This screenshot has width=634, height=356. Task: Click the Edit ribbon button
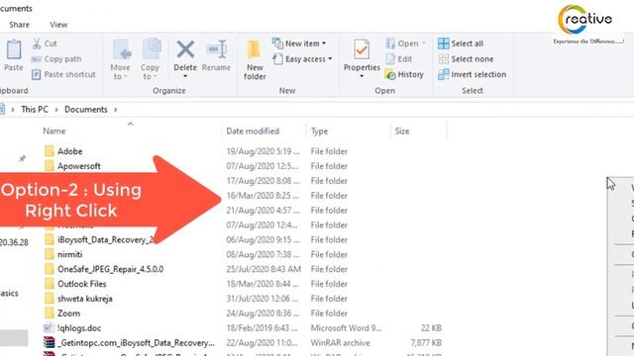(x=399, y=59)
